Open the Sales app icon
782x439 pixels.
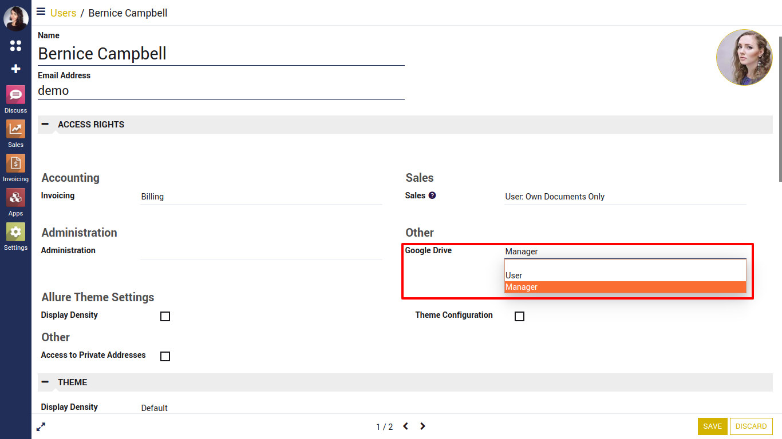click(15, 129)
